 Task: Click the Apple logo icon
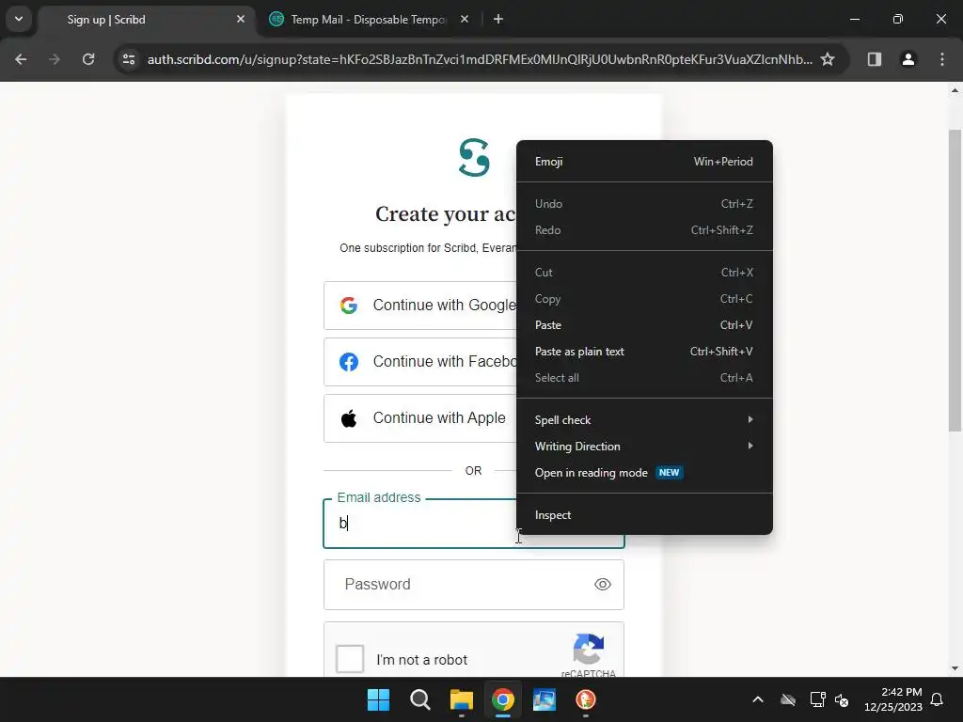click(349, 418)
